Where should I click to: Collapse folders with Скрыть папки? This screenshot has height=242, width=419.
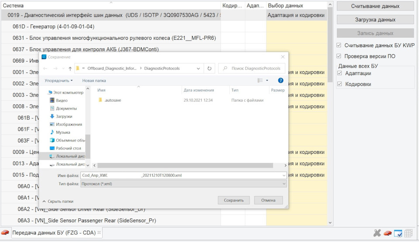coord(58,201)
